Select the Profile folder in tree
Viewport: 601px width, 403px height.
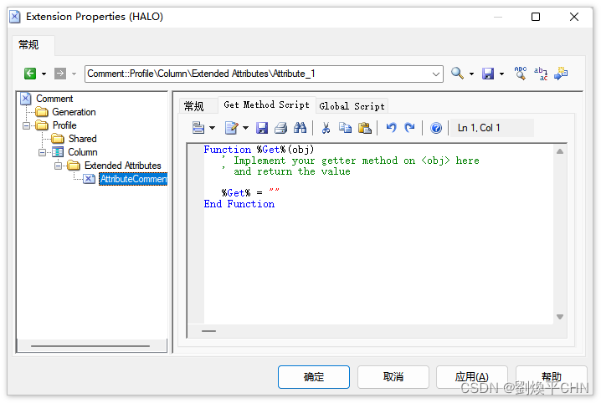[x=64, y=125]
